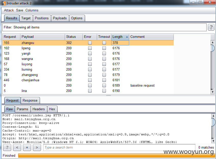The width and height of the screenshot is (216, 159).
Task: Sort by Status column header
Action: (74, 37)
